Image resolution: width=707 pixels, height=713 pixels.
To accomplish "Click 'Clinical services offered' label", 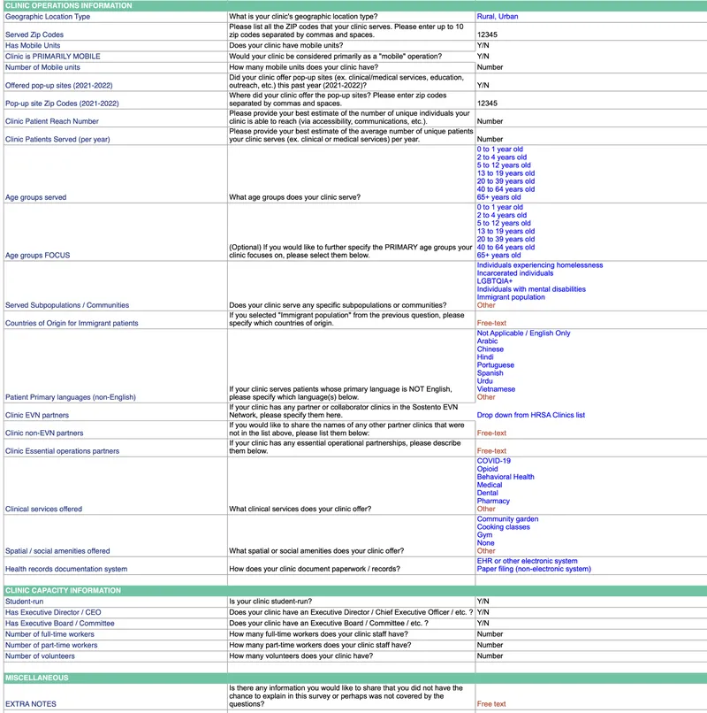I will pyautogui.click(x=43, y=509).
